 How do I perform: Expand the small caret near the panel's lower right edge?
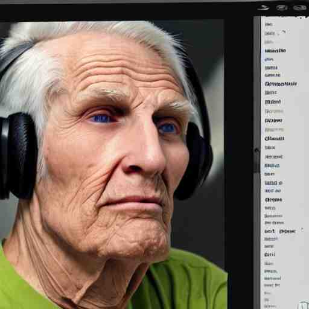click(302, 229)
